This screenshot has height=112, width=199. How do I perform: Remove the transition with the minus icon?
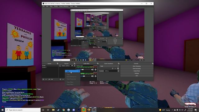pyautogui.click(x=115, y=68)
